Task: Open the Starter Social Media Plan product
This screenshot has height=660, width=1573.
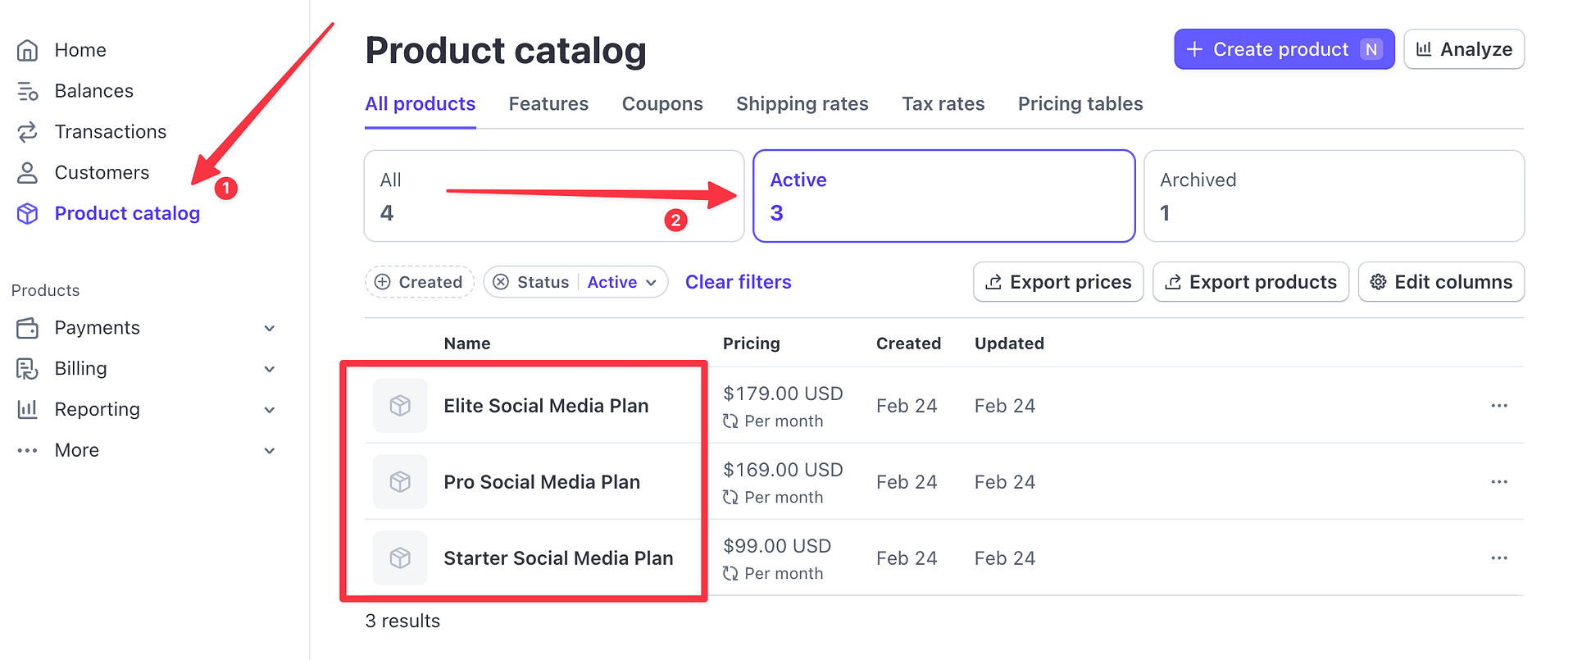Action: pyautogui.click(x=558, y=558)
